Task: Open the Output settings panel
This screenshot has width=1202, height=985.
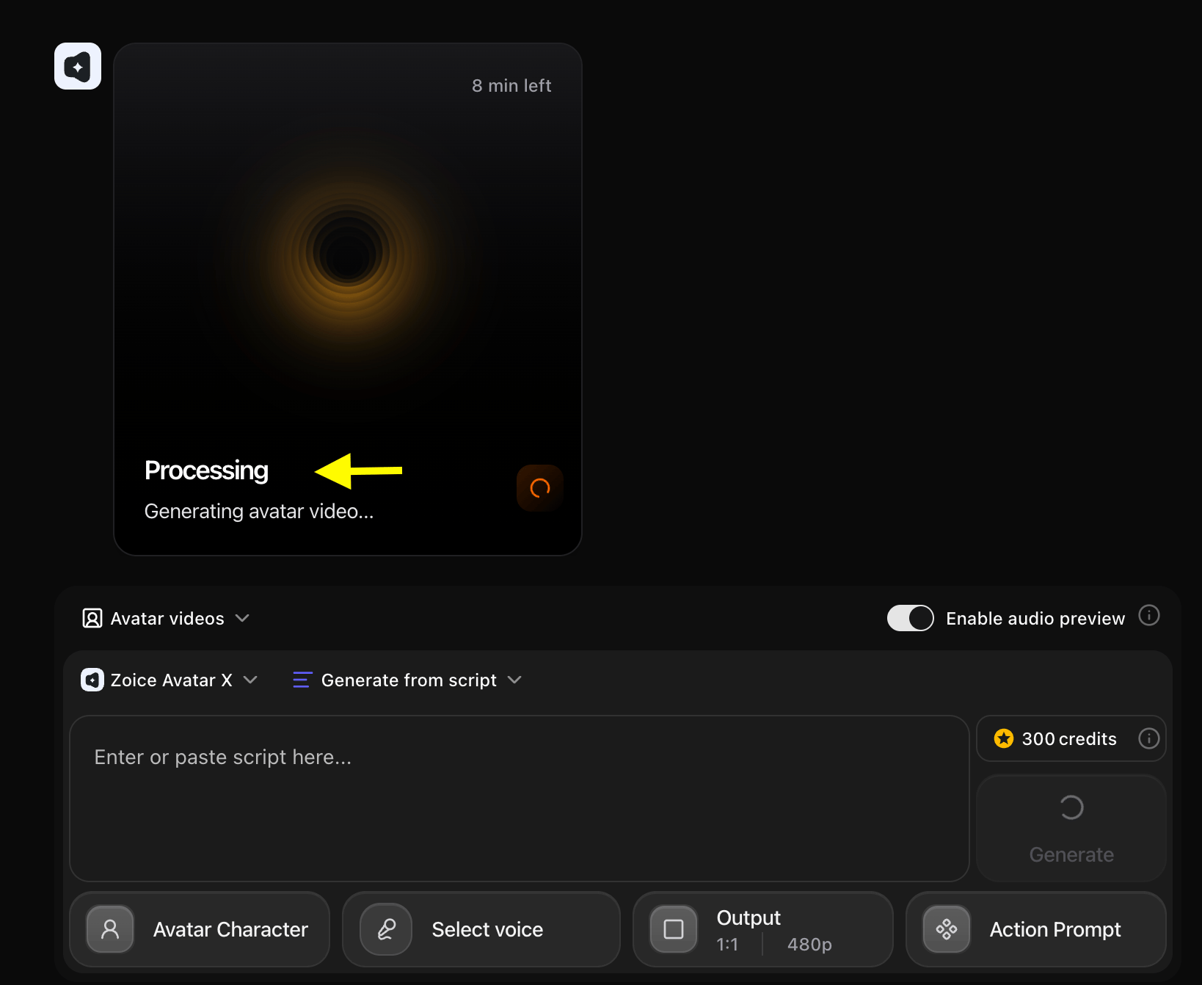Action: pyautogui.click(x=763, y=929)
